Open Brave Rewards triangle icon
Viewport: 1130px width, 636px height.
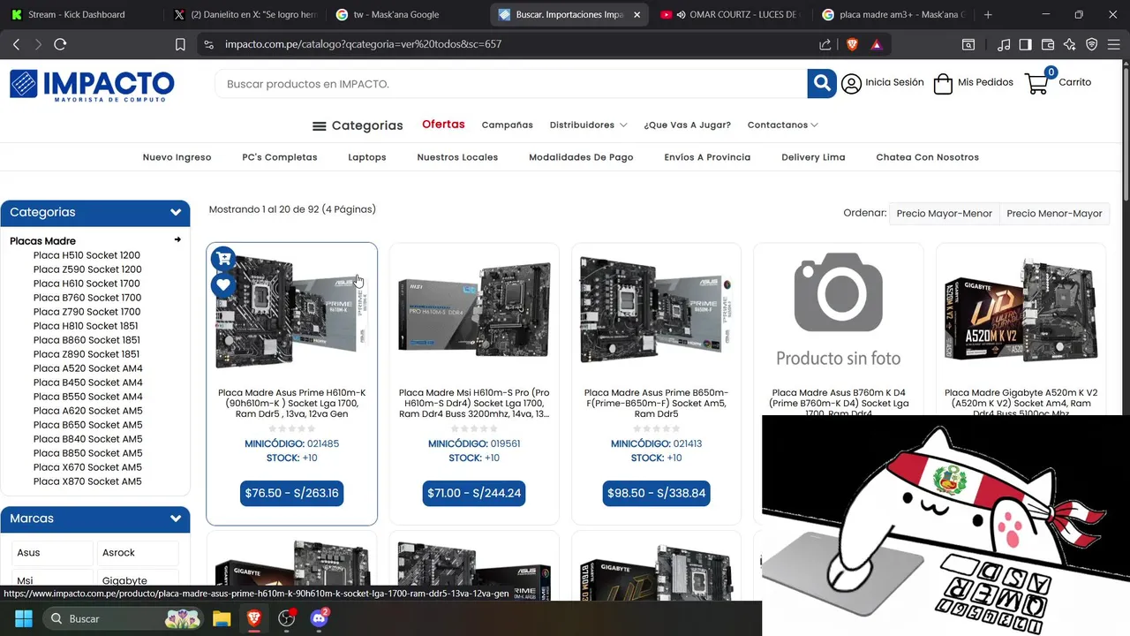click(876, 44)
